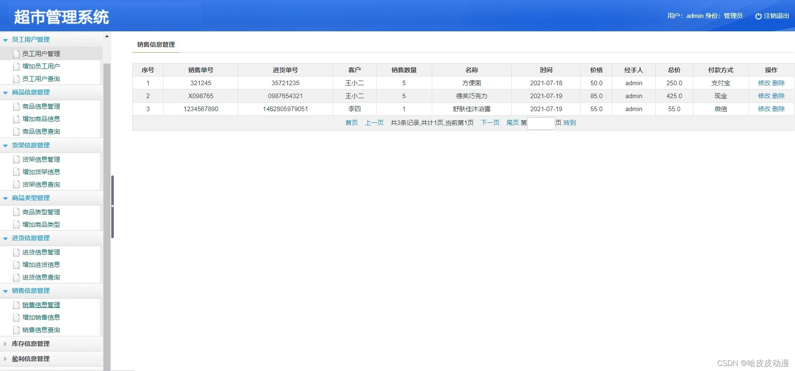Click the sidebar scroll-up arrow
Viewport: 795px width, 371px height.
[107, 36]
